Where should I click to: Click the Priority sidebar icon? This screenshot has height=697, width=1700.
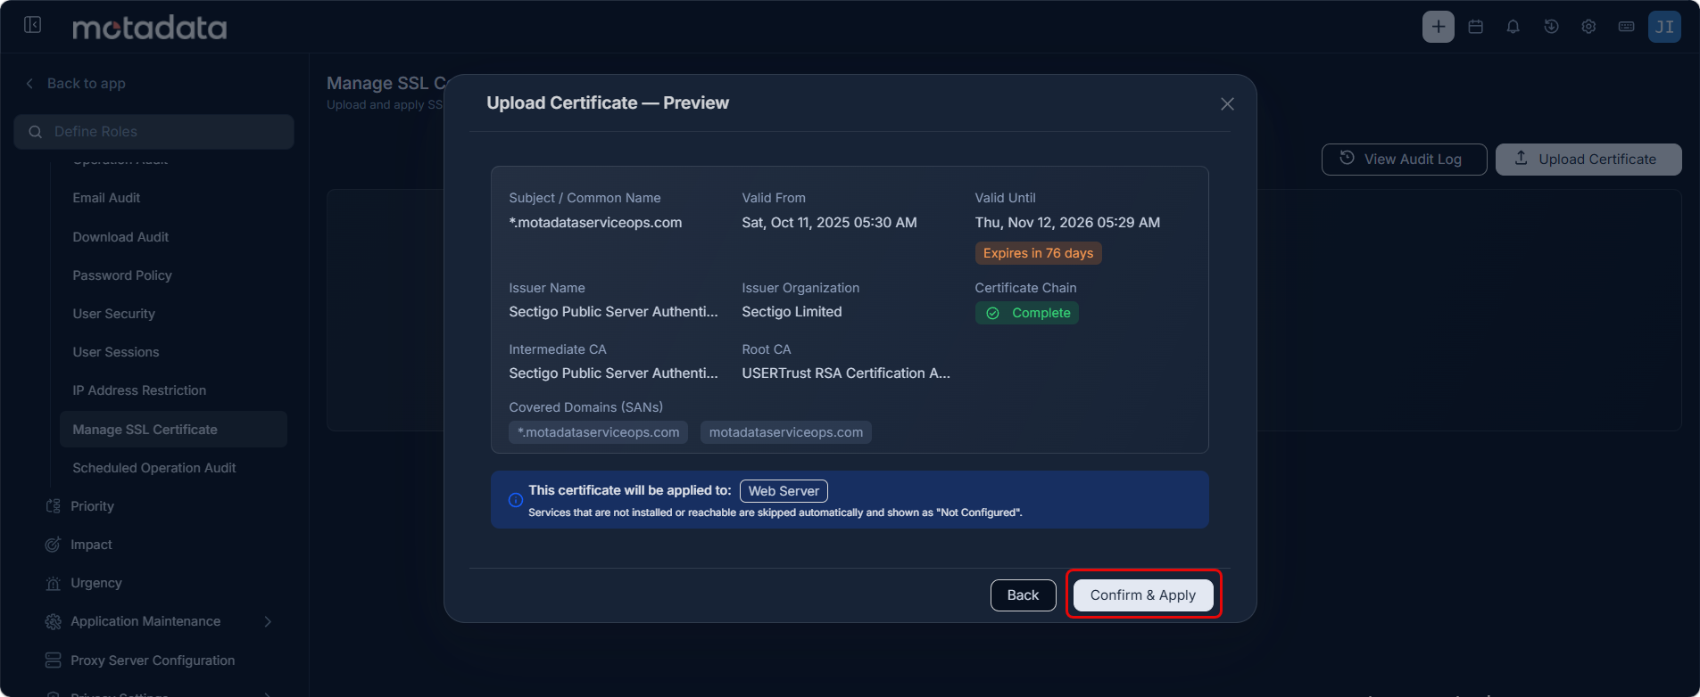pos(54,506)
